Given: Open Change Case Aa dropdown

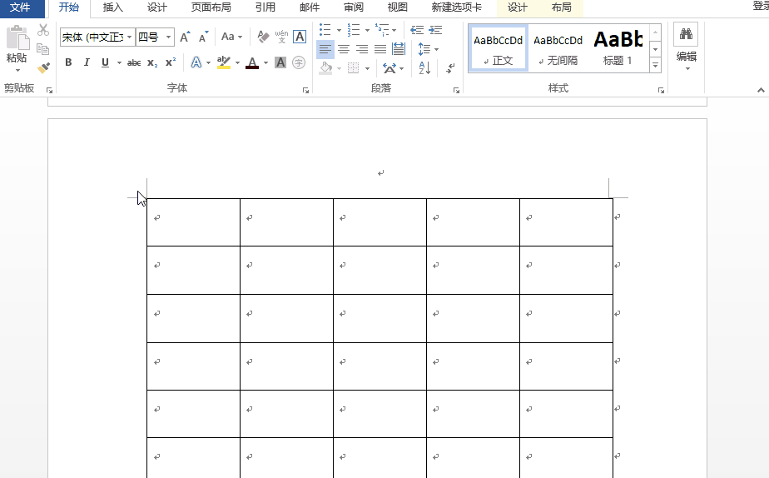Looking at the screenshot, I should (231, 37).
